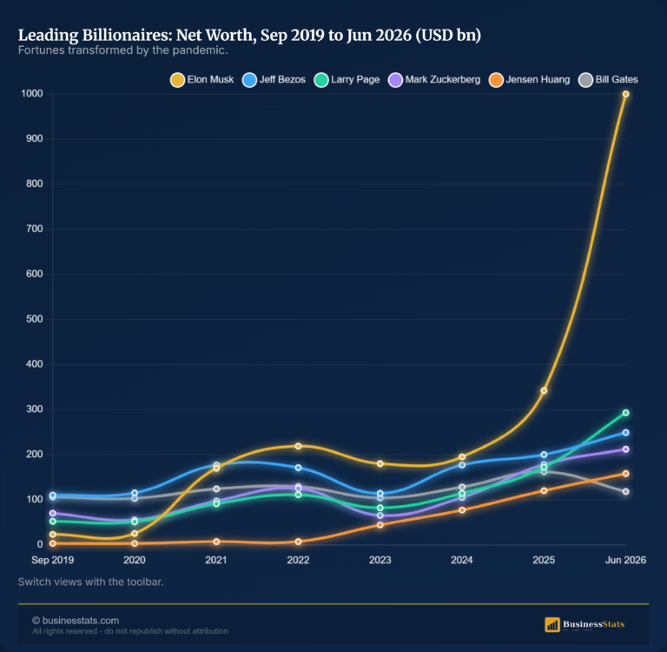Select Jeff Bezos's 2020 data point
Image resolution: width=667 pixels, height=652 pixels.
(x=135, y=493)
